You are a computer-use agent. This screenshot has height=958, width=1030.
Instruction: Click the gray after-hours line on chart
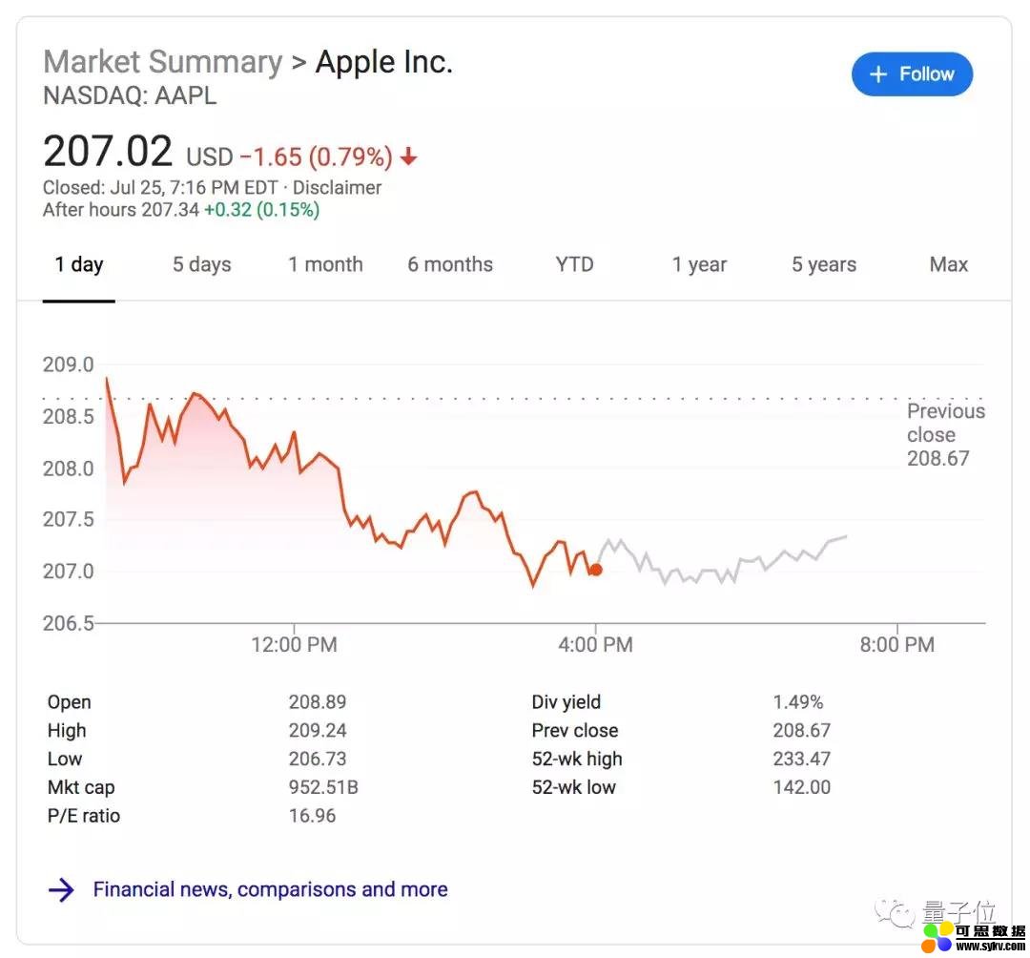(x=721, y=561)
